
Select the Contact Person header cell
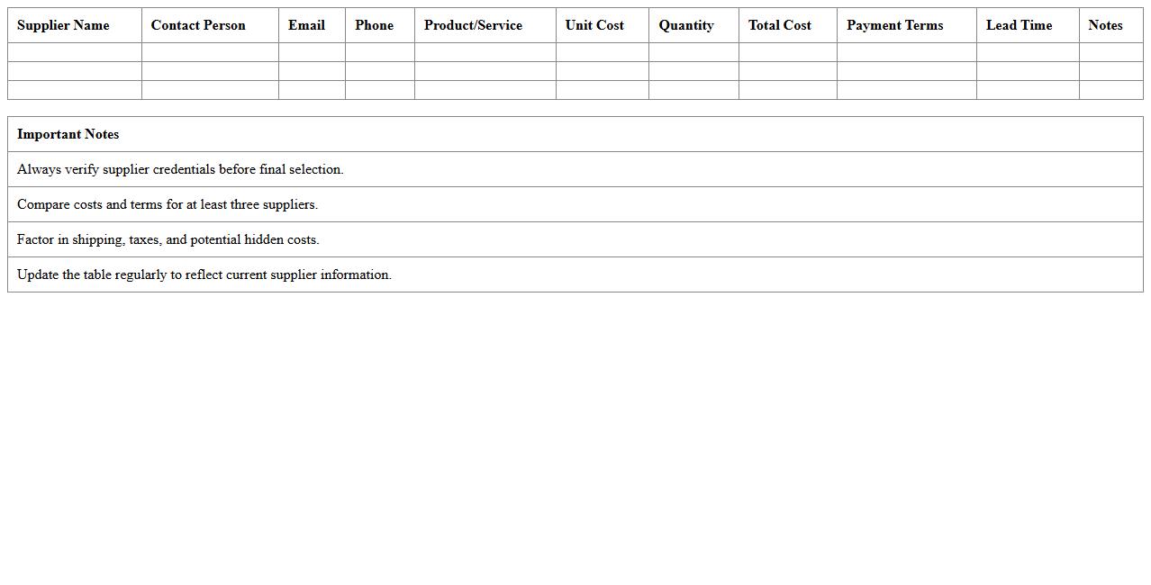click(198, 25)
